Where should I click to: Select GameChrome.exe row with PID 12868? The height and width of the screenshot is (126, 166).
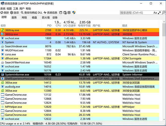(79, 99)
